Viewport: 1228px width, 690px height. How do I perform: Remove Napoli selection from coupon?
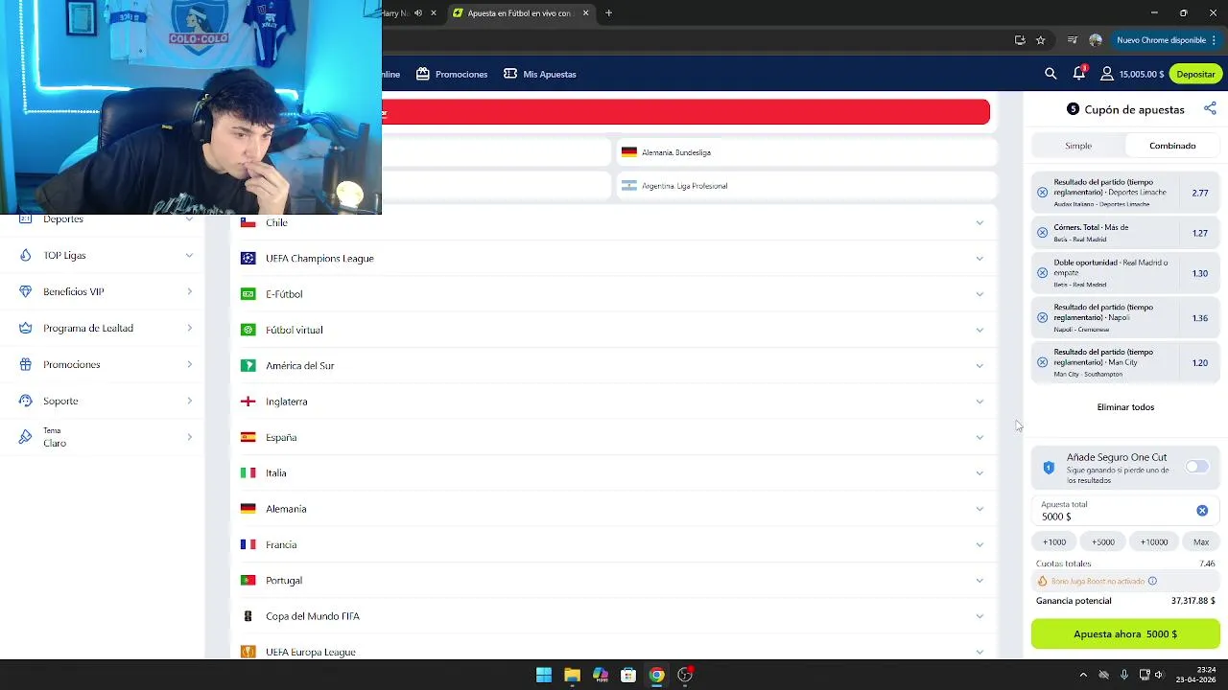[1043, 318]
